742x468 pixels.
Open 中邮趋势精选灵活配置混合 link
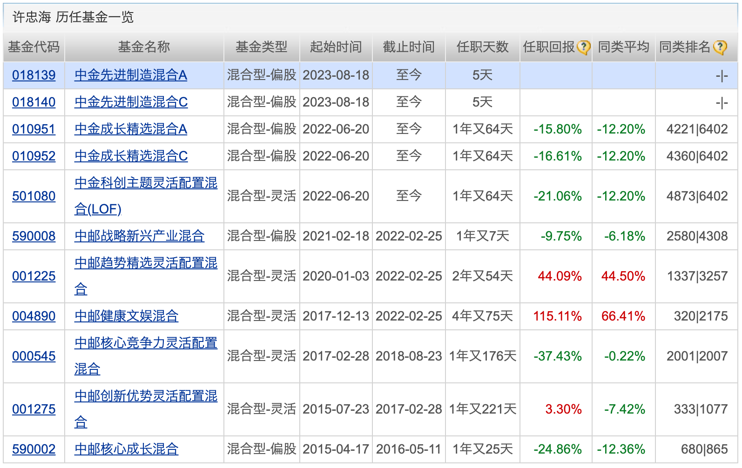click(x=146, y=276)
